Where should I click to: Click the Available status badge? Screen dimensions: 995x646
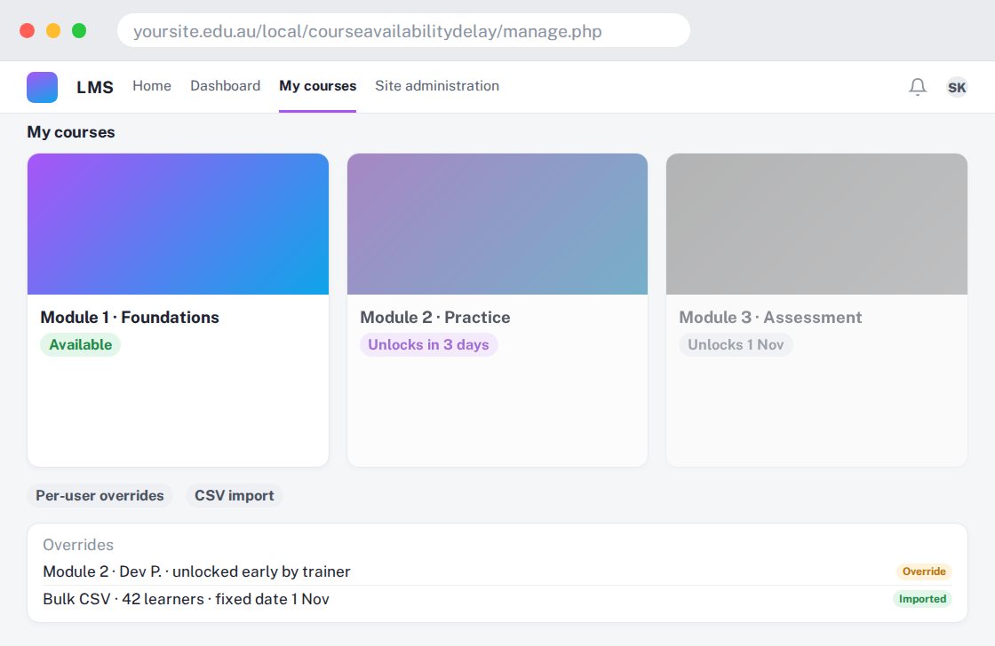(81, 344)
